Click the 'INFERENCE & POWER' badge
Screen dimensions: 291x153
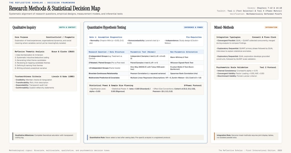click(193, 27)
